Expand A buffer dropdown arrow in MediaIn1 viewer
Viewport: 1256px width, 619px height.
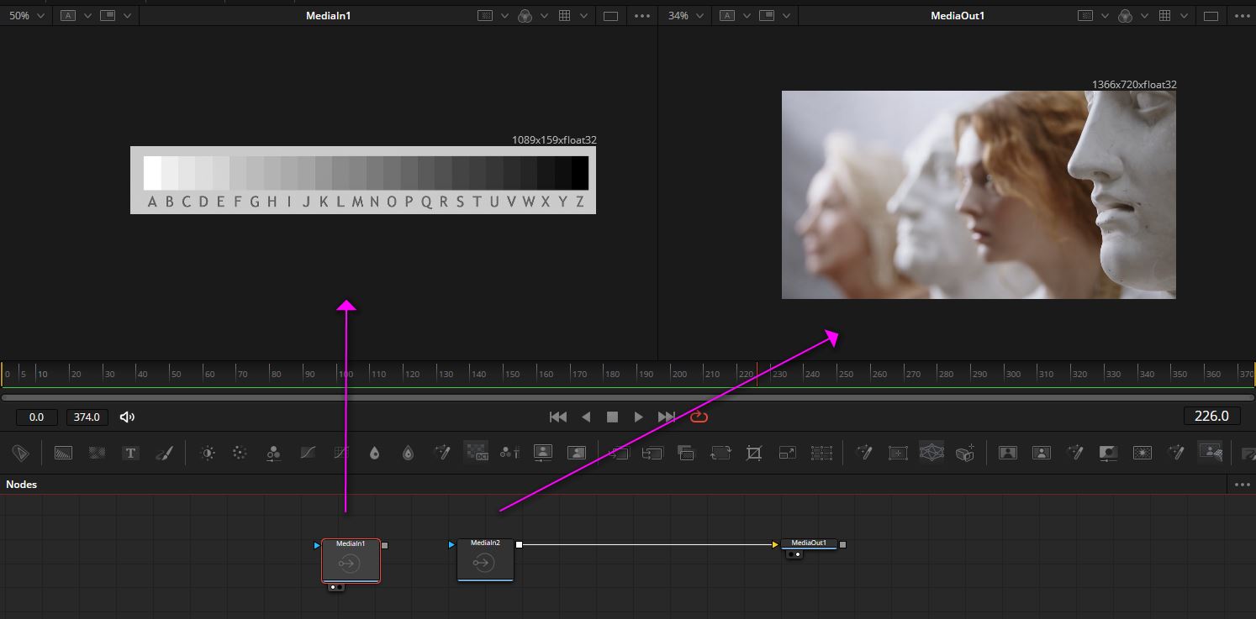point(87,16)
